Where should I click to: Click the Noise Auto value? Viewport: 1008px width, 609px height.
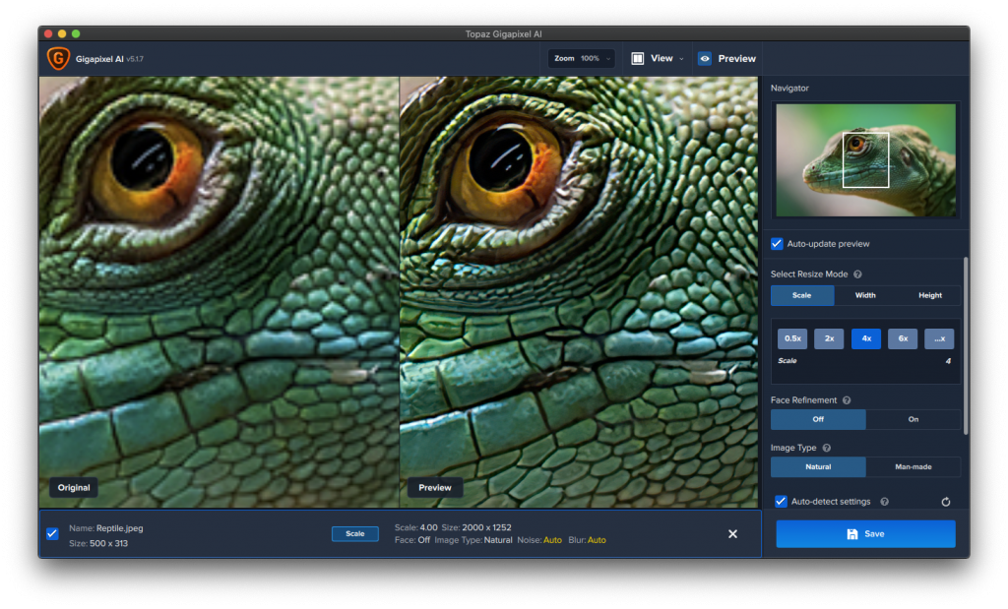(552, 540)
